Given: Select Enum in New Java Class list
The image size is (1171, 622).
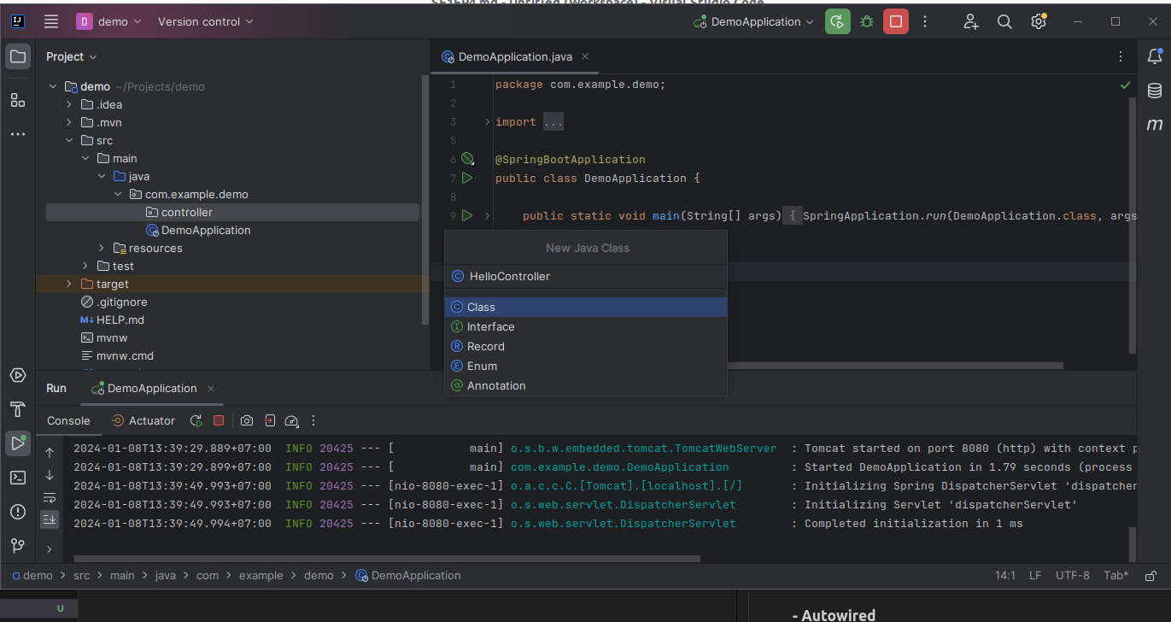Looking at the screenshot, I should tap(586, 366).
